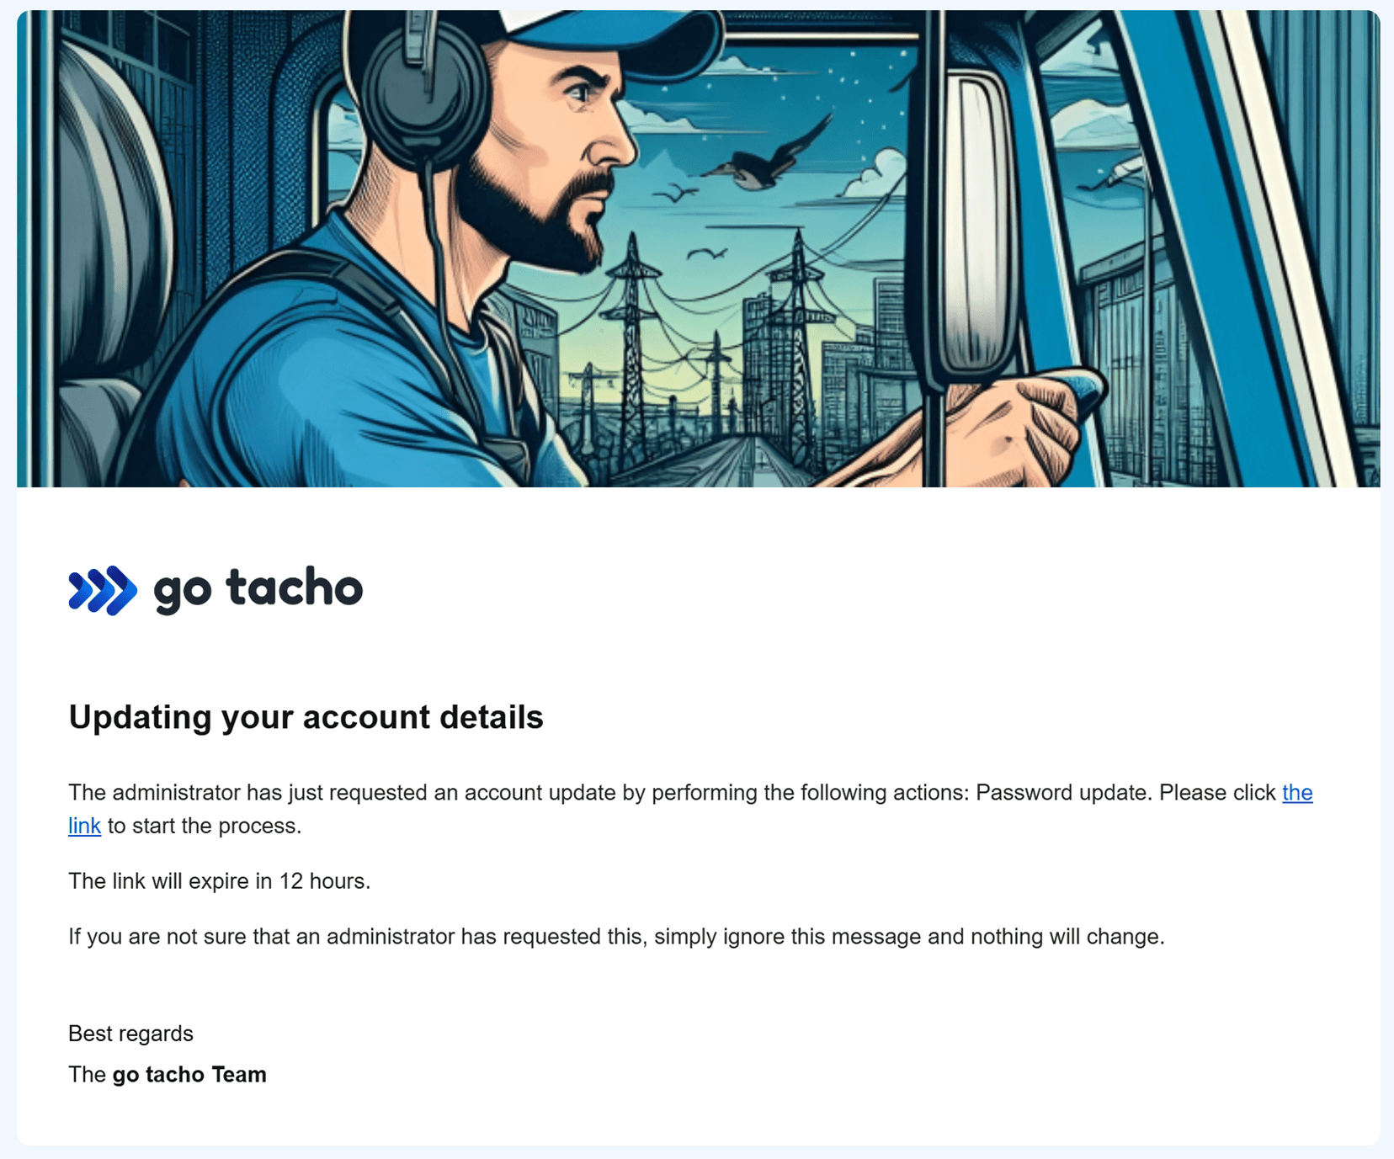Image resolution: width=1394 pixels, height=1159 pixels.
Task: Click the words "Password update" in the paragraph
Action: point(1063,793)
